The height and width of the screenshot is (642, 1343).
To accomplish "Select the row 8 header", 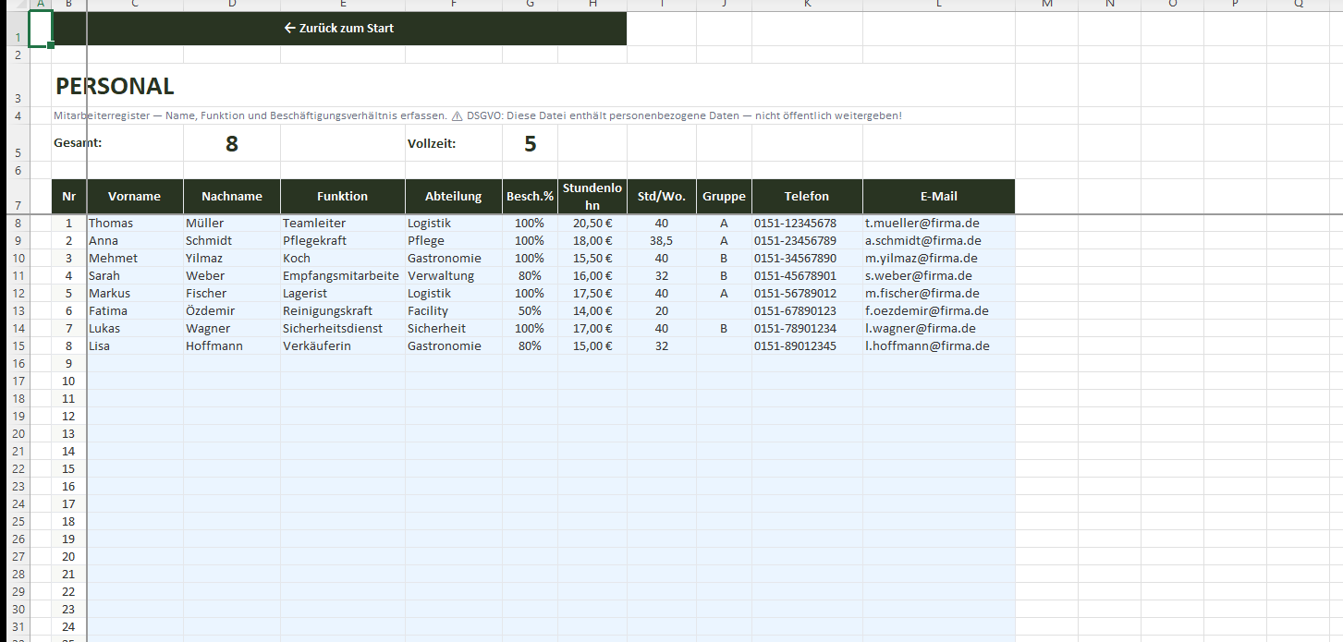I will click(16, 224).
